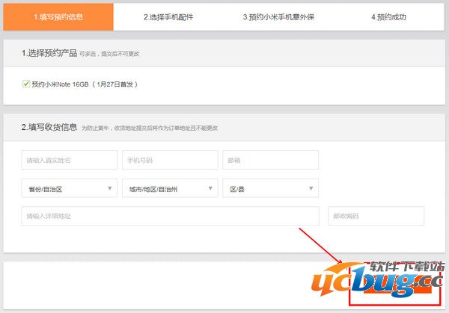Select the 请输入详细地址 address field
Image resolution: width=449 pixels, height=313 pixels.
click(x=170, y=217)
